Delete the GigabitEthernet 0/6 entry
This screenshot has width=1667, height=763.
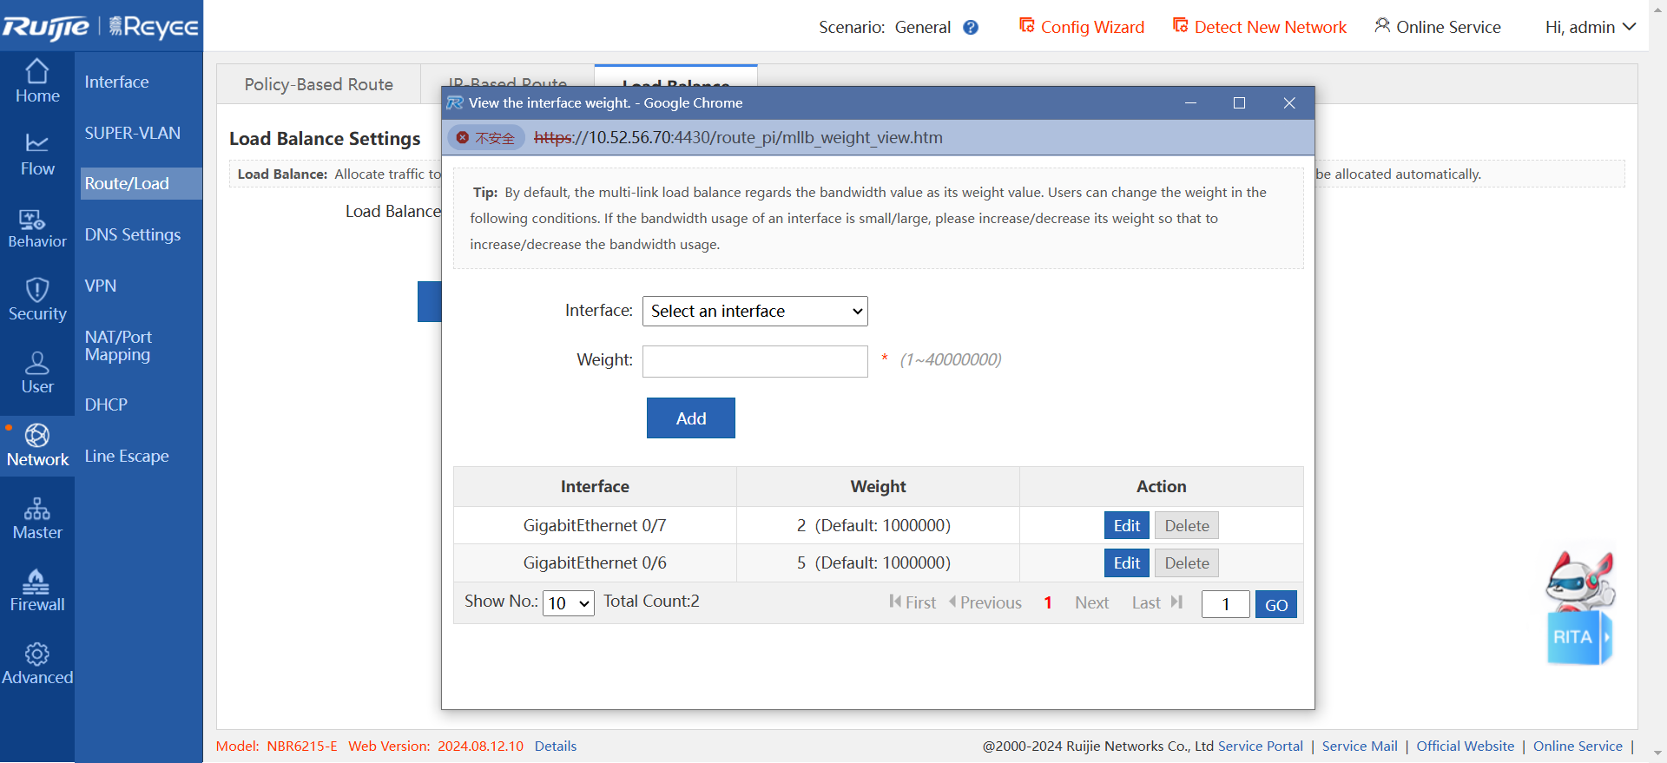point(1186,562)
